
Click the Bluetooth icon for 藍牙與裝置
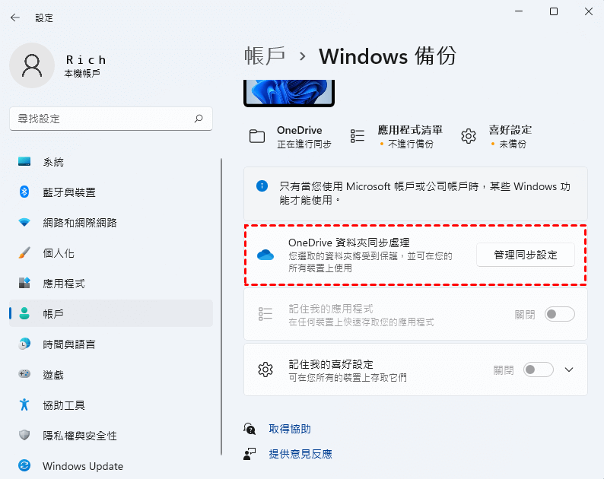click(24, 192)
